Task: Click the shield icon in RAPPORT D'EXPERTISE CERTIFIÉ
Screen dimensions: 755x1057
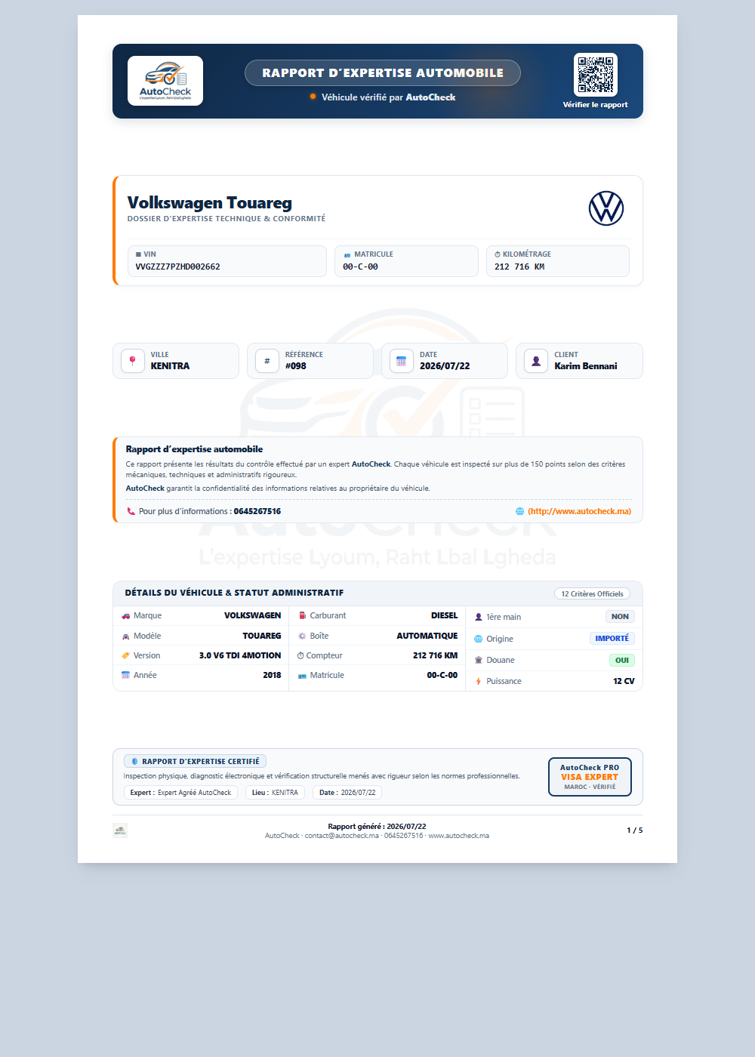Action: [134, 762]
